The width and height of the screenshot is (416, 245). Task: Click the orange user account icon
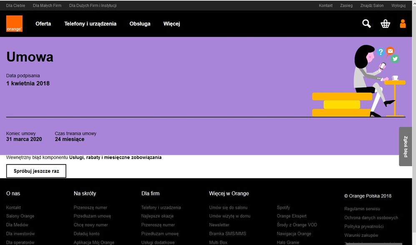403,24
